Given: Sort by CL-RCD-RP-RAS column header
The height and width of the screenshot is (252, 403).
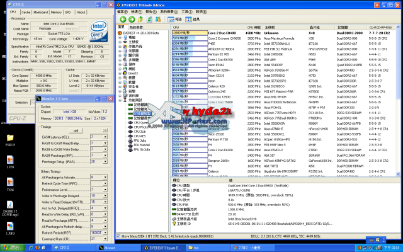Looking at the screenshot, I should coord(380,27).
